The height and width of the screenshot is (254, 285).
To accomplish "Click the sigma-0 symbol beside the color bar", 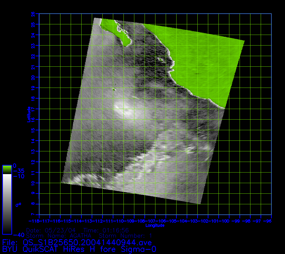I will (18, 205).
